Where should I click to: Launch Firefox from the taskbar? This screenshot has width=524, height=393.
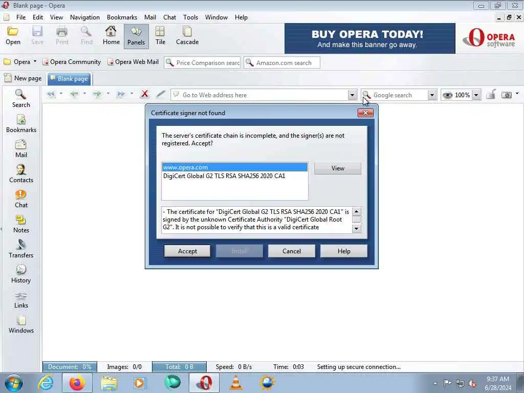[77, 383]
